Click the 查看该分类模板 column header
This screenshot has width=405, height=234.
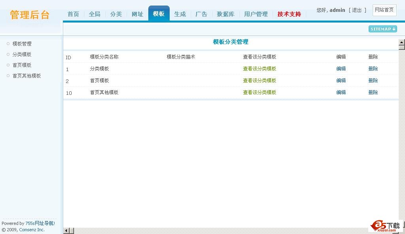pos(259,57)
